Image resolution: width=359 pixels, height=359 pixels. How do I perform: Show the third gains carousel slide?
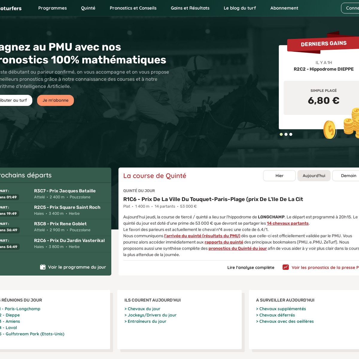coord(291,134)
